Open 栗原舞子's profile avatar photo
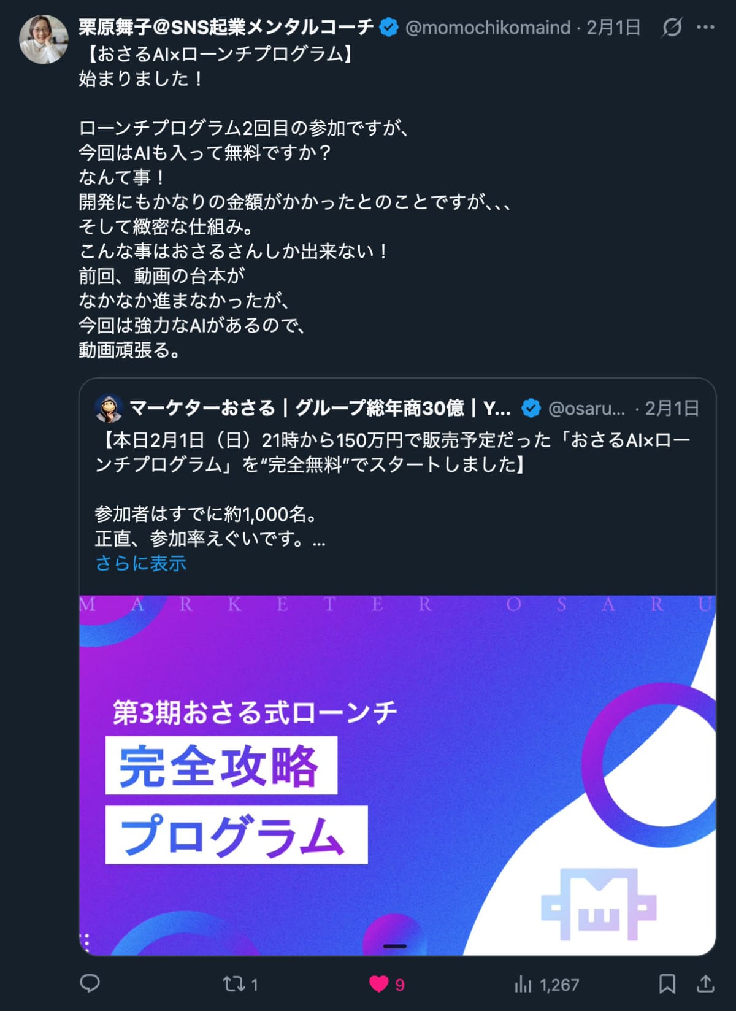Screen dimensions: 736x1011 [44, 40]
